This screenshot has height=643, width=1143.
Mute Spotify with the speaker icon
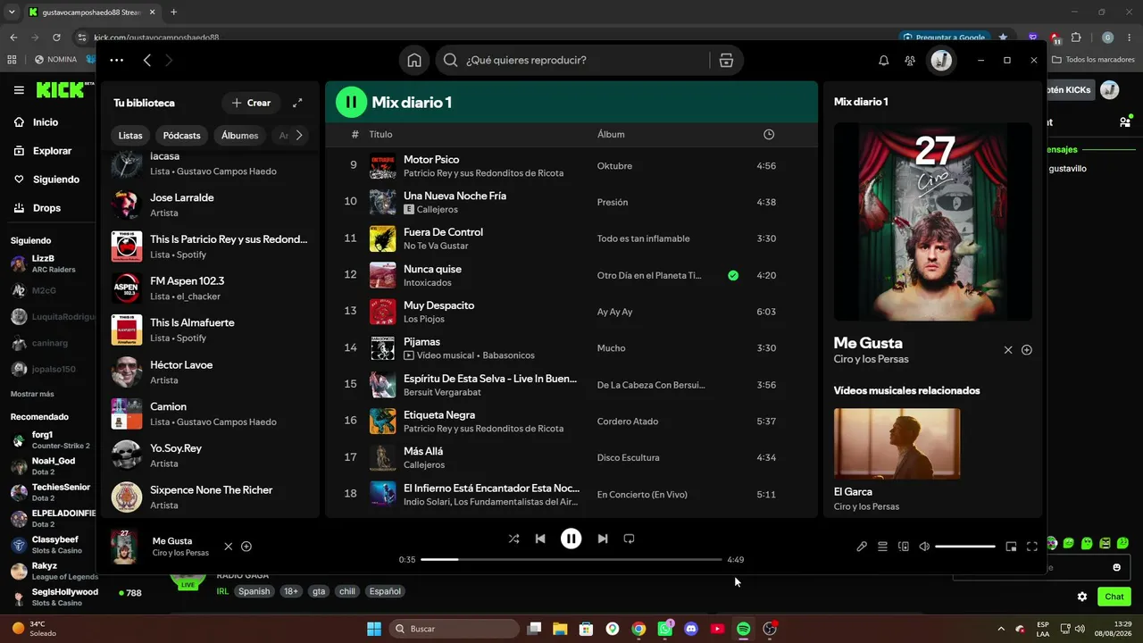pyautogui.click(x=924, y=547)
